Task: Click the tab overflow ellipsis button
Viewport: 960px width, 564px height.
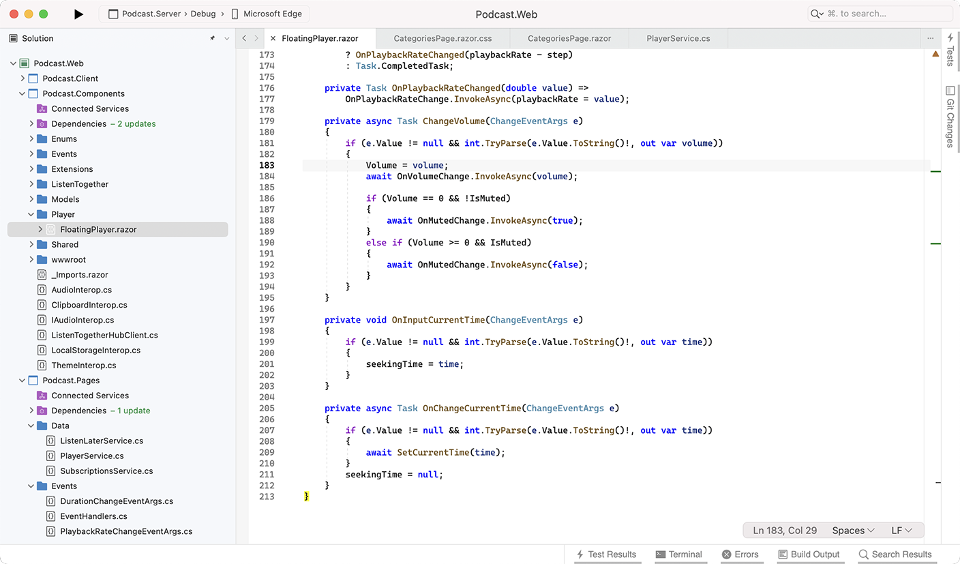Action: (930, 39)
